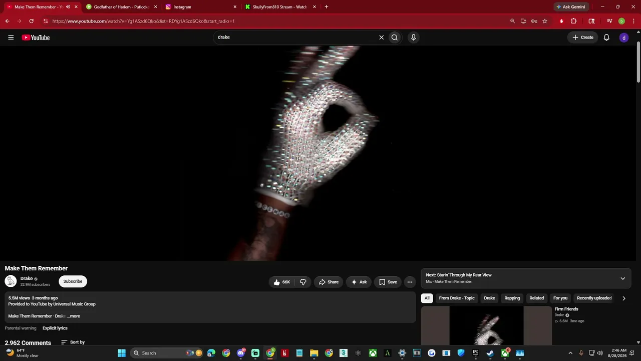This screenshot has width=641, height=361.
Task: Open the Explicit lyrics link
Action: tap(55, 328)
